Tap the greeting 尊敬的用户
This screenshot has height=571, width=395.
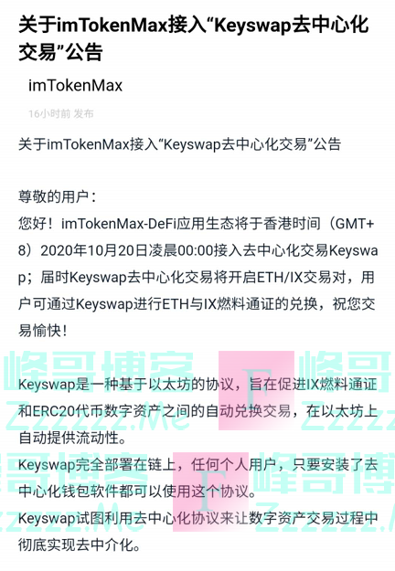click(x=58, y=197)
